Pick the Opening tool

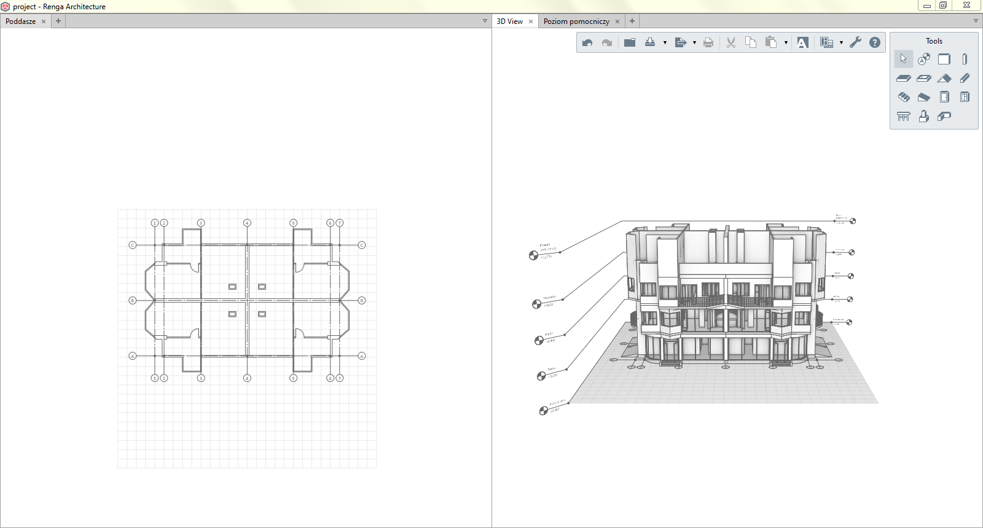(924, 78)
